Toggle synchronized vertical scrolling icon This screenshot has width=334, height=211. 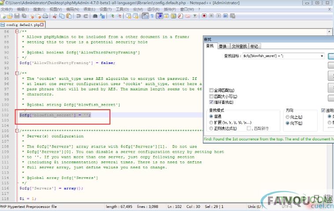point(128,16)
